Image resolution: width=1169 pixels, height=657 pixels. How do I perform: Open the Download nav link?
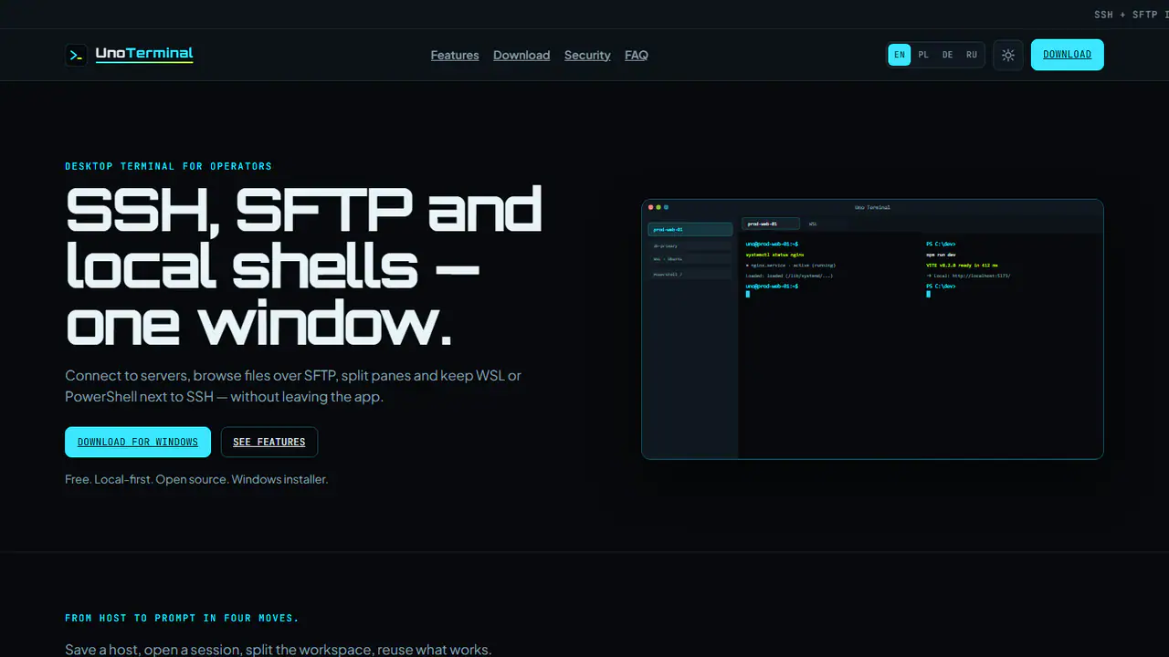pyautogui.click(x=521, y=55)
